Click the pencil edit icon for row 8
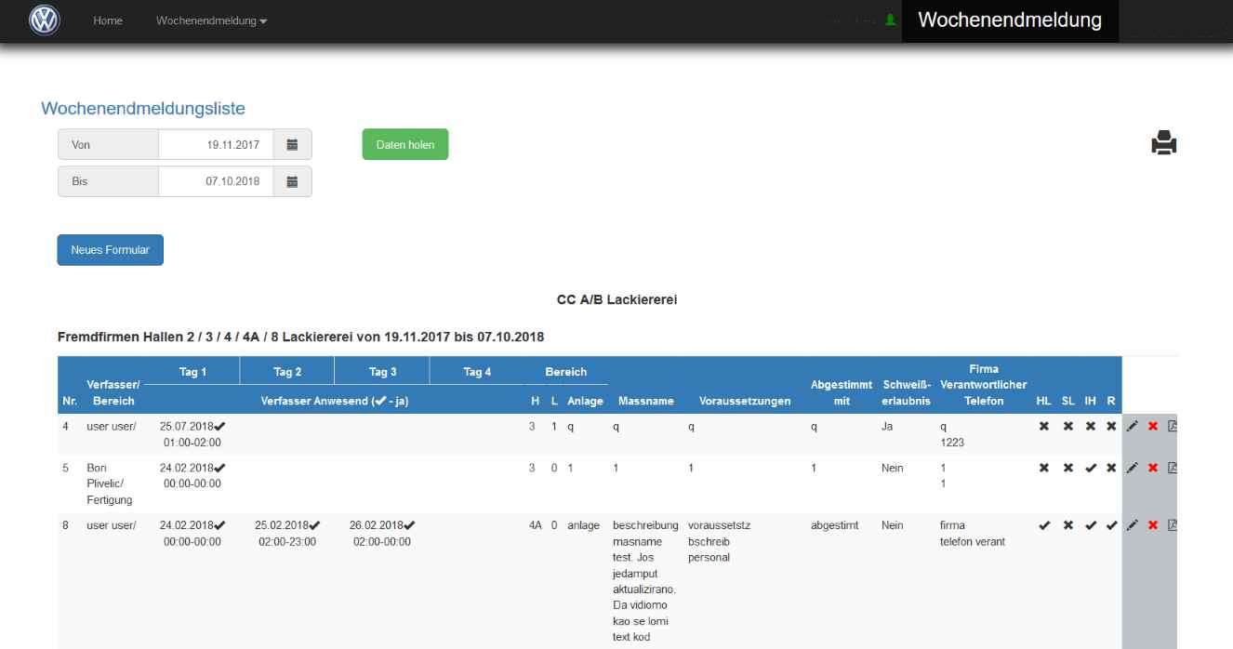 pos(1132,526)
